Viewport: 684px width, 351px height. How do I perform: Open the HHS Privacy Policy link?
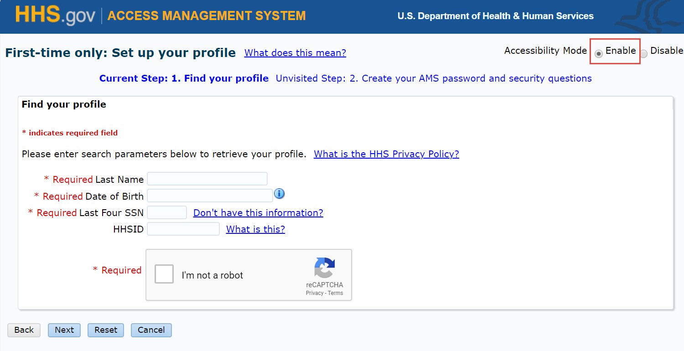[386, 154]
